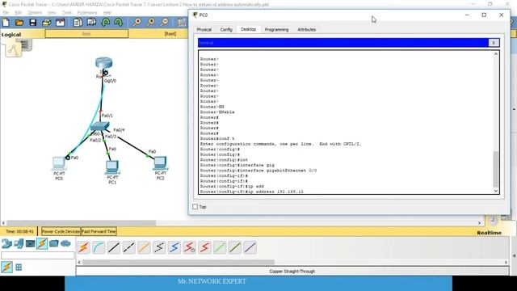Click the Logical view navigation icon
Image resolution: width=517 pixels, height=291 pixels.
[x=14, y=50]
